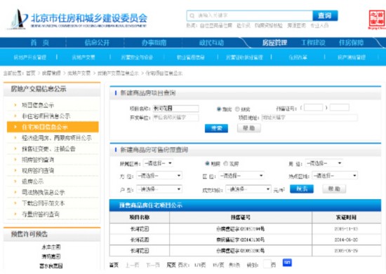Click the 项目地址 keyword input field
386x274 pixels.
pos(310,118)
